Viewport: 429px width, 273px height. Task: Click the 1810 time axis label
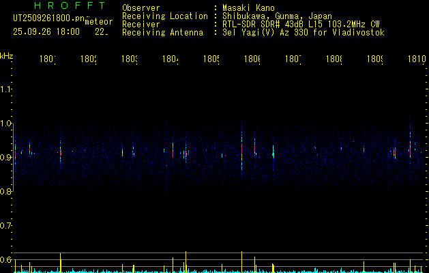pos(417,59)
